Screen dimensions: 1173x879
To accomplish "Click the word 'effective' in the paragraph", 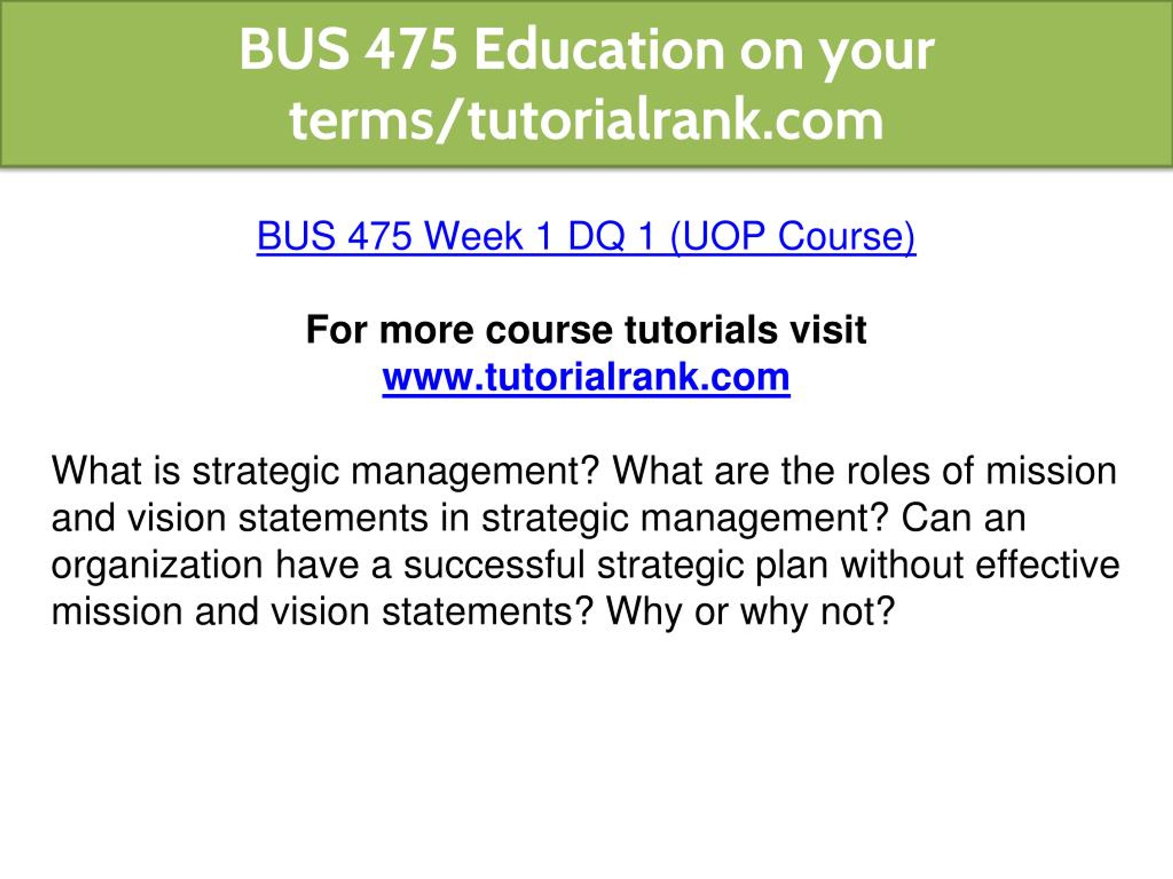I will pos(1047,565).
